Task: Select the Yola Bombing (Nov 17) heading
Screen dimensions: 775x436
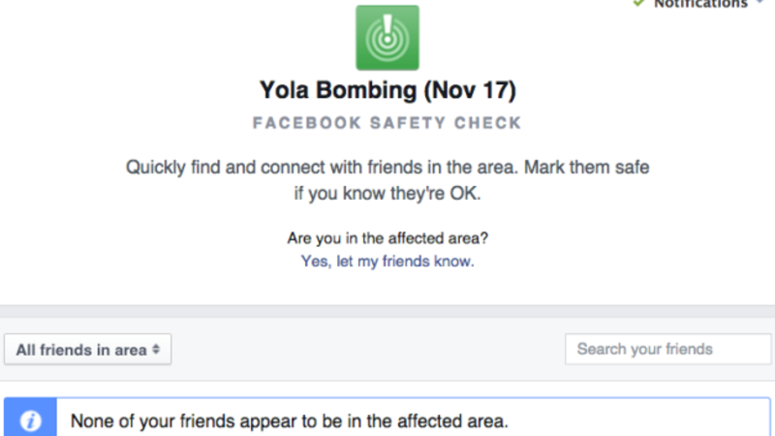Action: (387, 91)
